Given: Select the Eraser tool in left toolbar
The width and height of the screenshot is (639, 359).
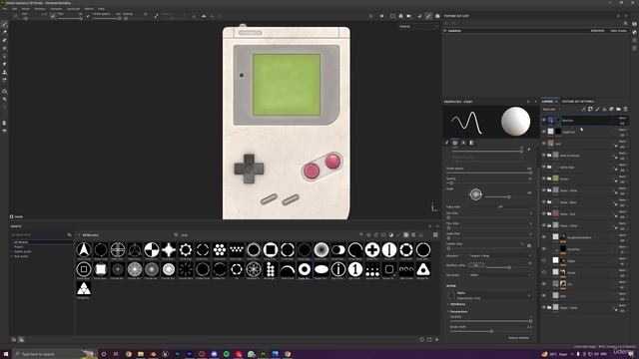Looking at the screenshot, I should 4,32.
